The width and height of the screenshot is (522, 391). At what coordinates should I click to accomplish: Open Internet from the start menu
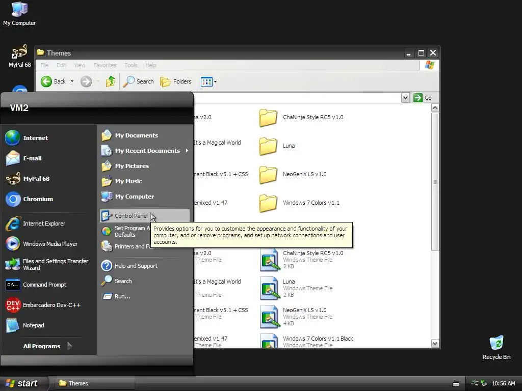tap(48, 138)
